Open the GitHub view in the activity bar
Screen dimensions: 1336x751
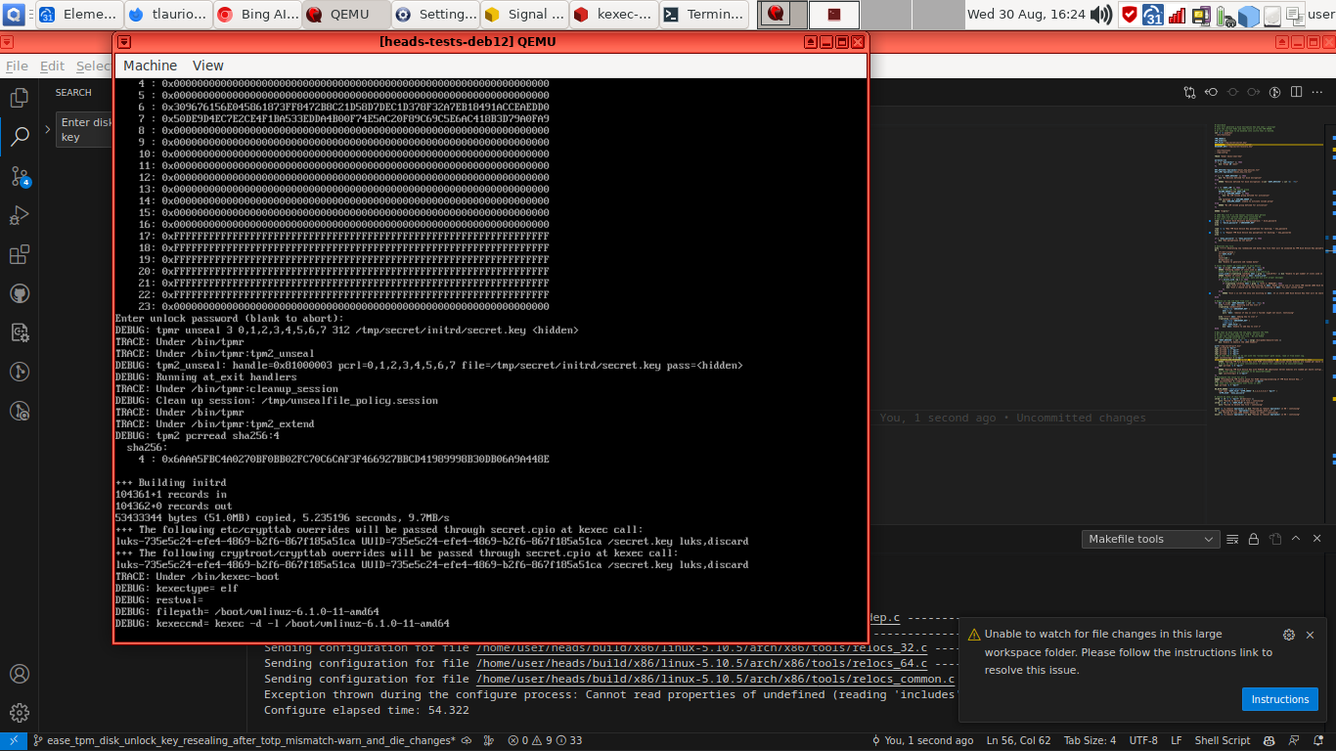(20, 293)
